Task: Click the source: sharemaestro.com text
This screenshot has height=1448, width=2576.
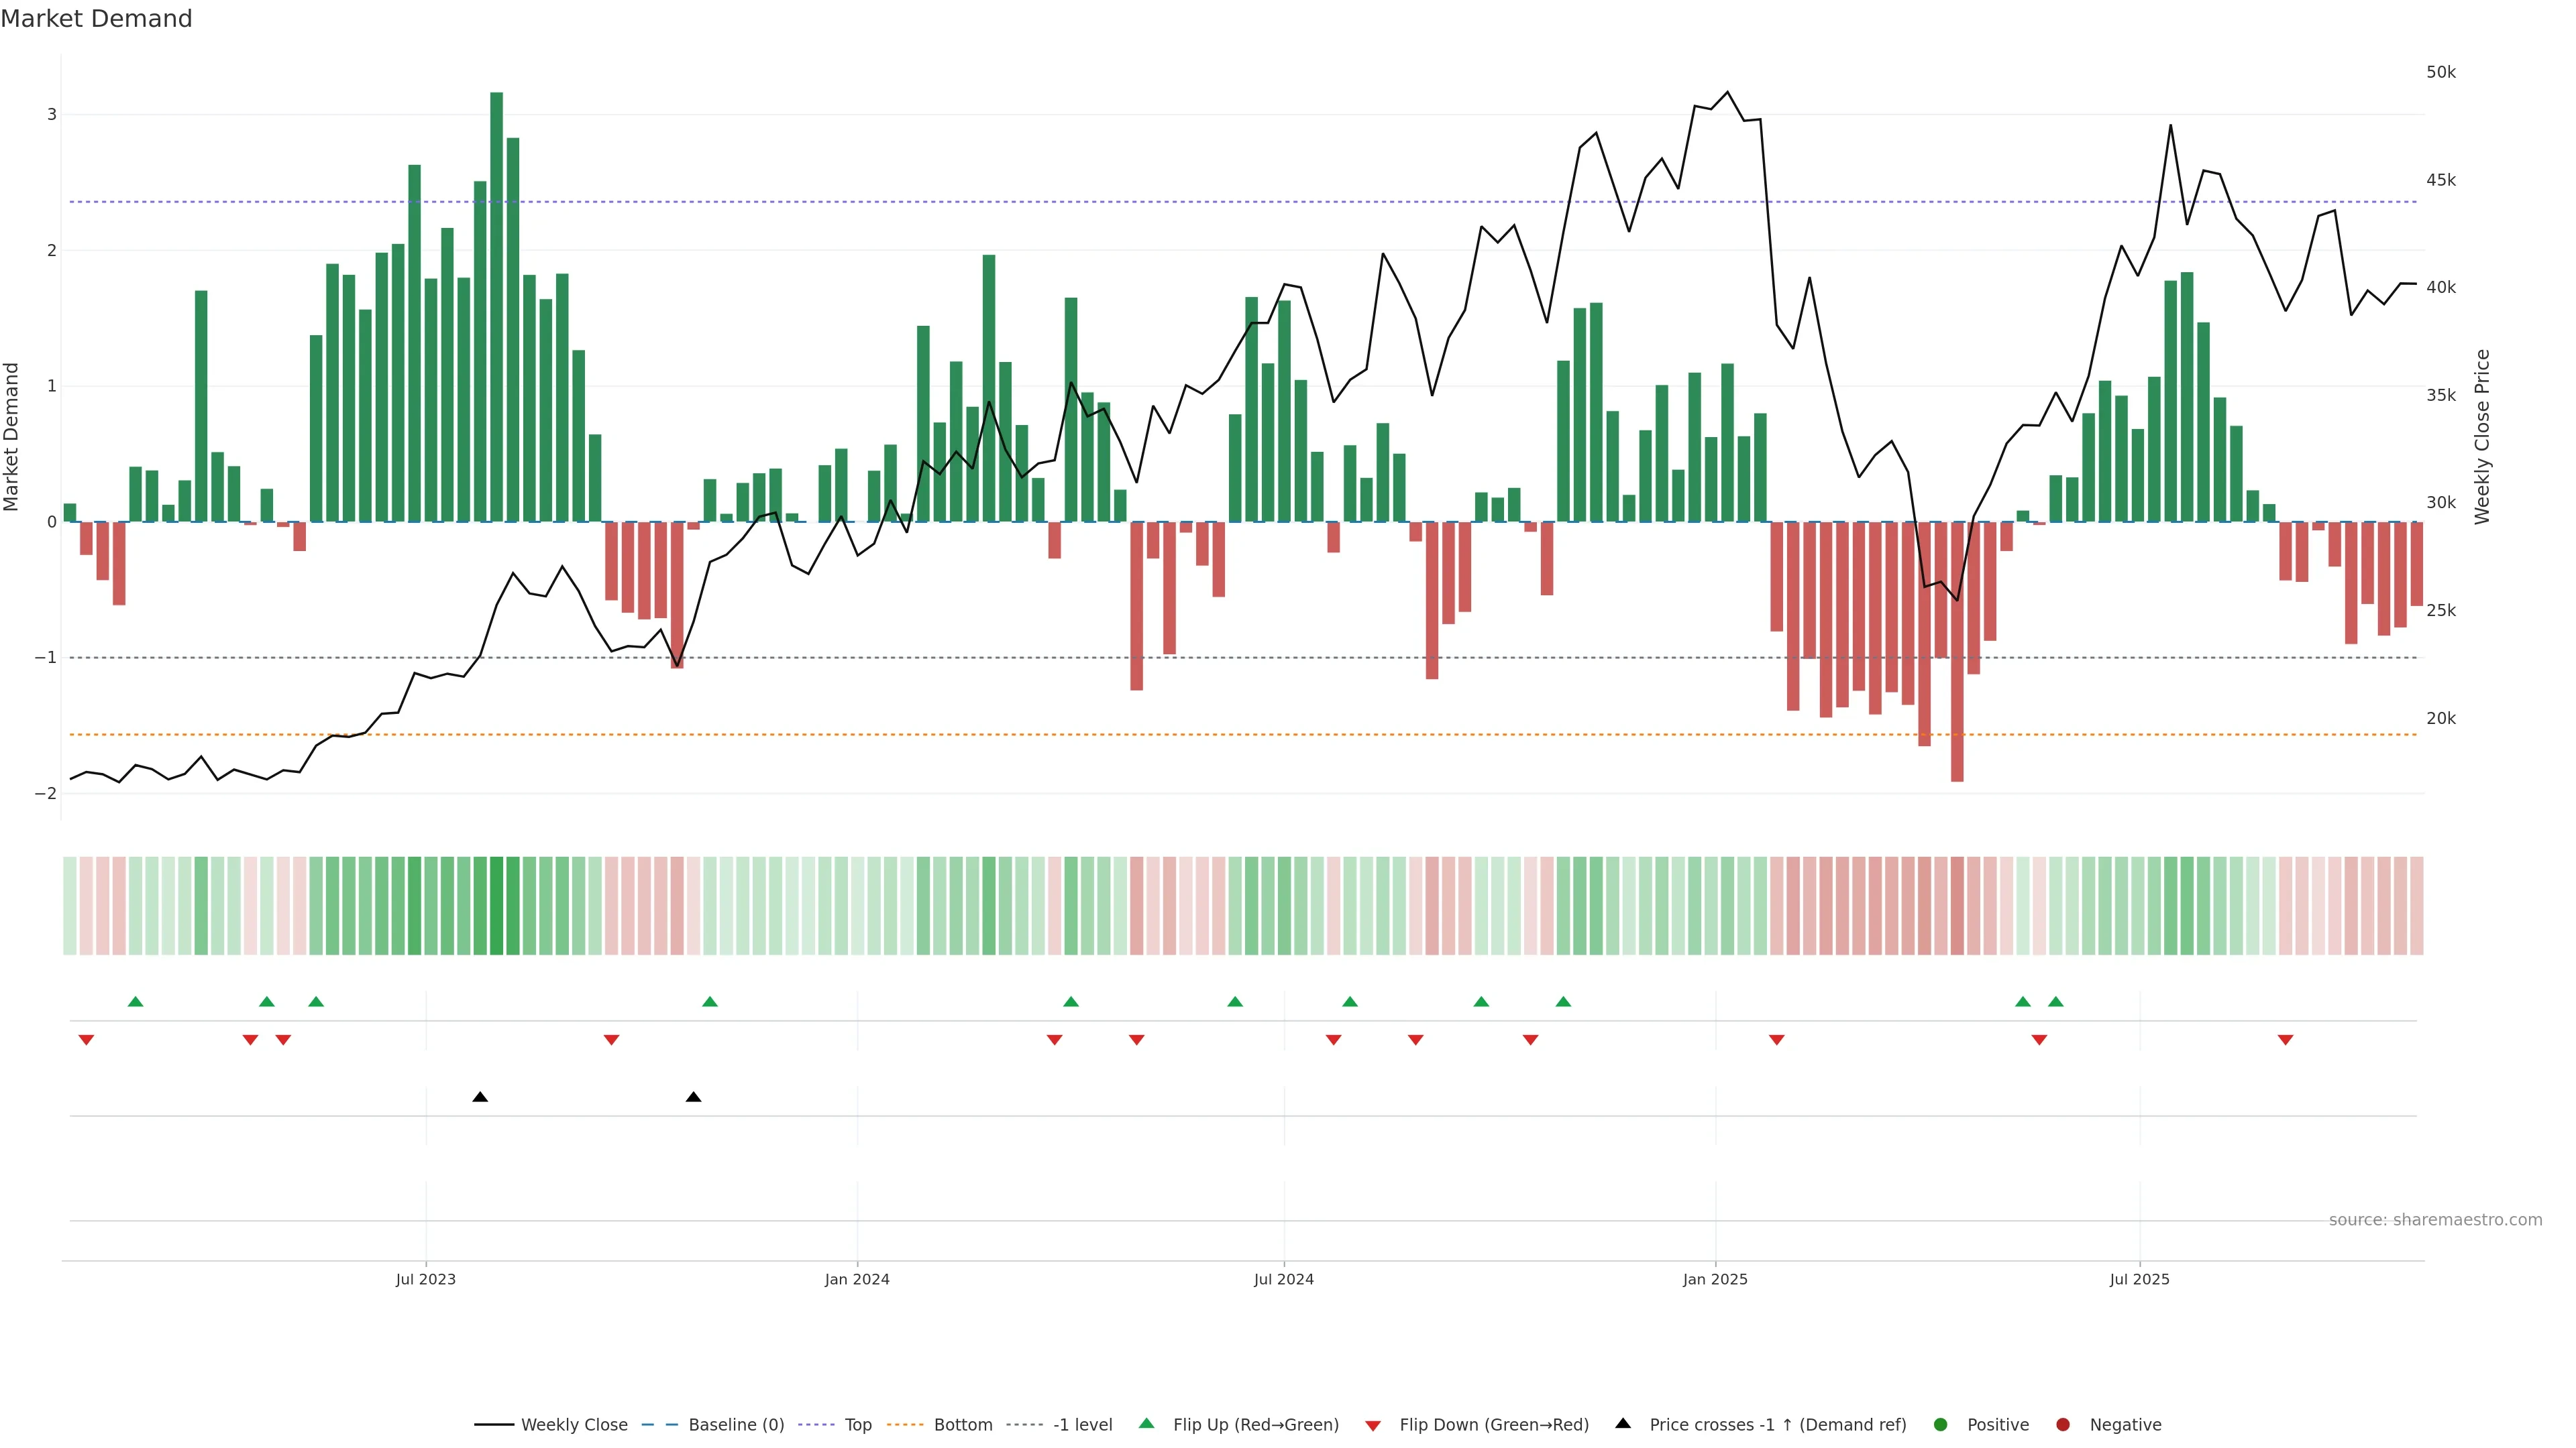Action: click(x=2435, y=1220)
